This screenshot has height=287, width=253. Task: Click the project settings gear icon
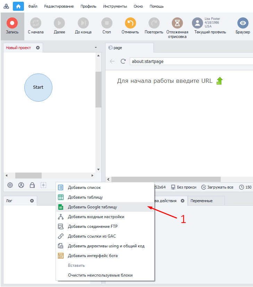pos(10,185)
